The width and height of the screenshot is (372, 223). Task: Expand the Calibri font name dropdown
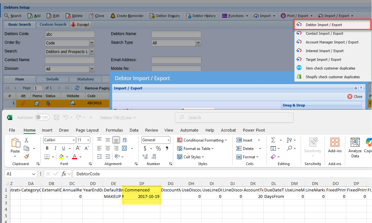tap(73, 140)
